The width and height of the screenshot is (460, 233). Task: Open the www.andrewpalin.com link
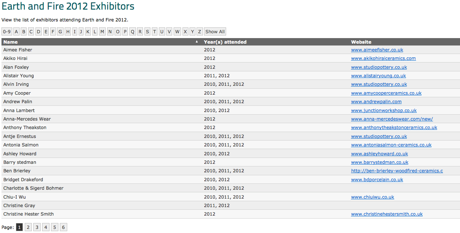pos(376,102)
